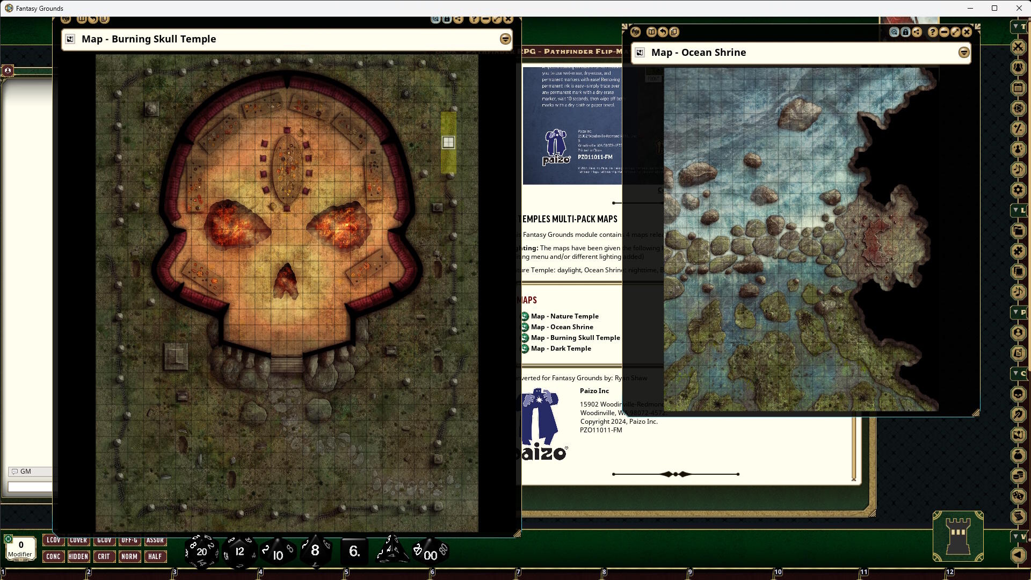Select hotkey slot 9

pos(732,573)
